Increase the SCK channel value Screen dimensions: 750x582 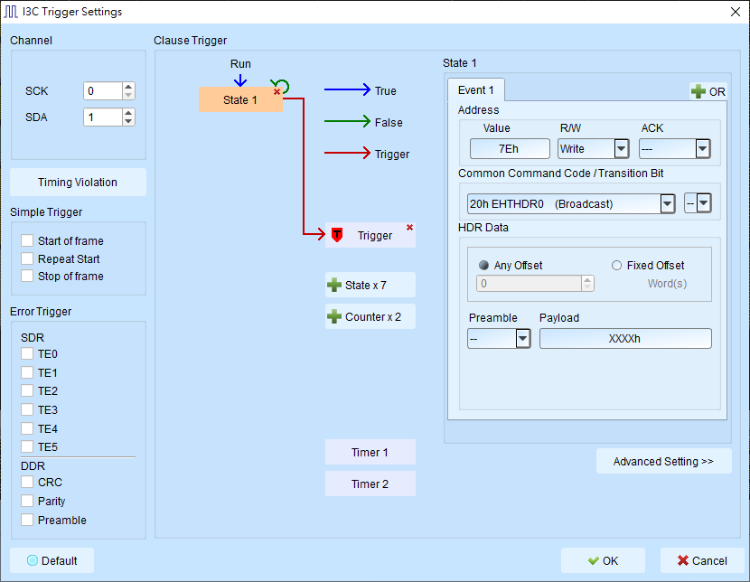(x=128, y=87)
